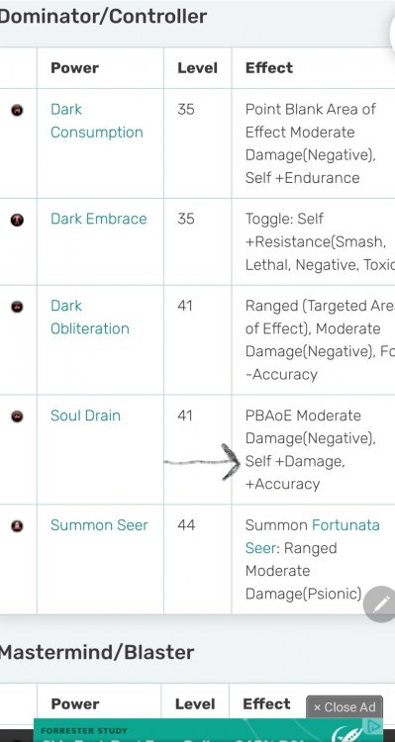Dismiss the ad with Close Ad
The image size is (395, 742).
345,707
